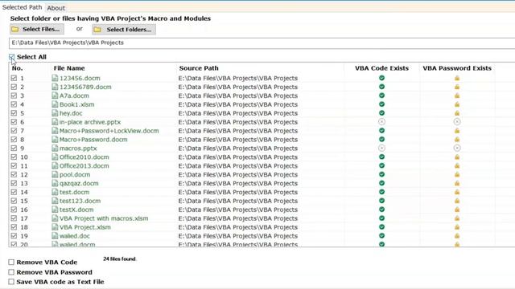
Task: Click the VBA Code Exists column header
Action: pyautogui.click(x=381, y=68)
